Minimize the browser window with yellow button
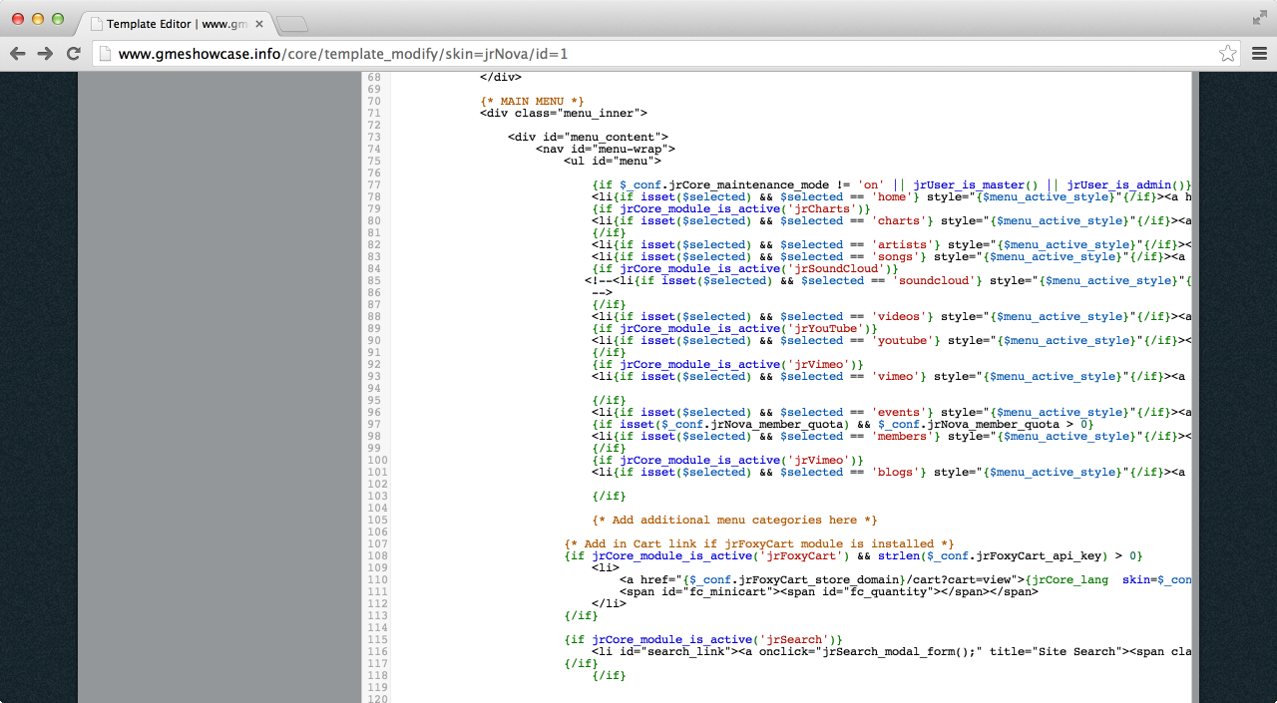Viewport: 1277px width, 703px height. [x=38, y=19]
